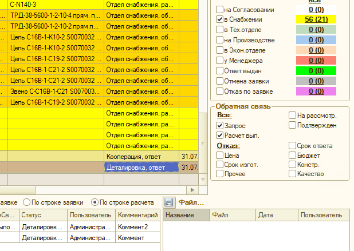Select 'По строке расчета' radio button

tap(95, 202)
